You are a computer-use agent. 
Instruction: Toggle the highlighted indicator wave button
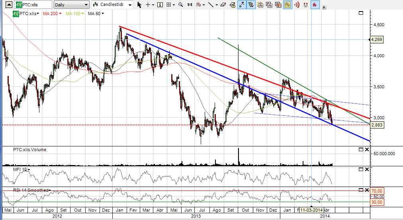(288, 5)
